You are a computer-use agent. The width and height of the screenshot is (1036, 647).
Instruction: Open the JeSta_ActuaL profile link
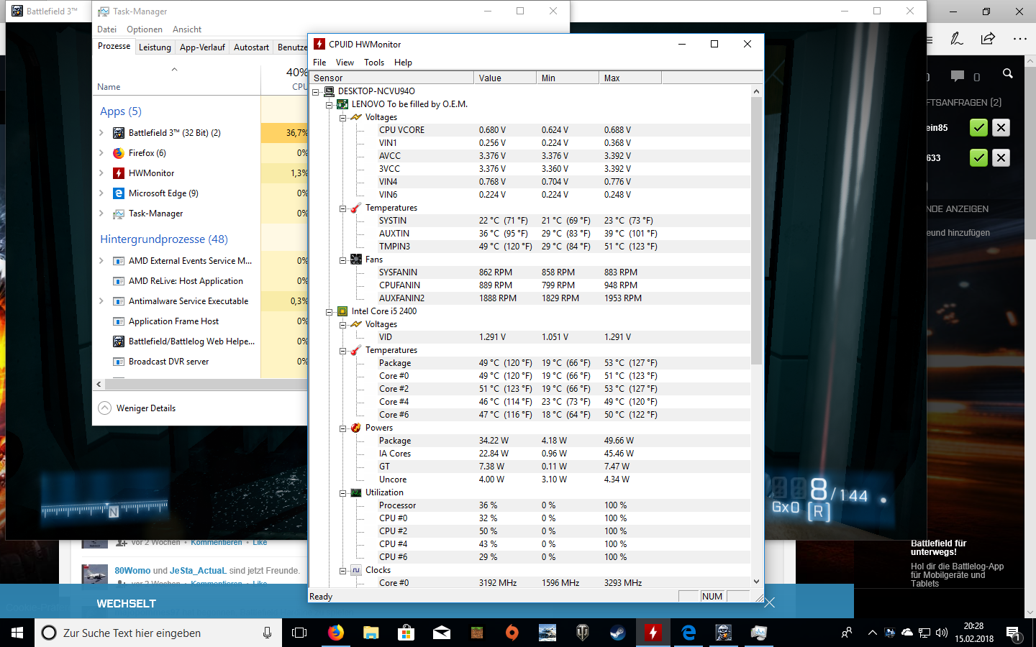point(198,571)
